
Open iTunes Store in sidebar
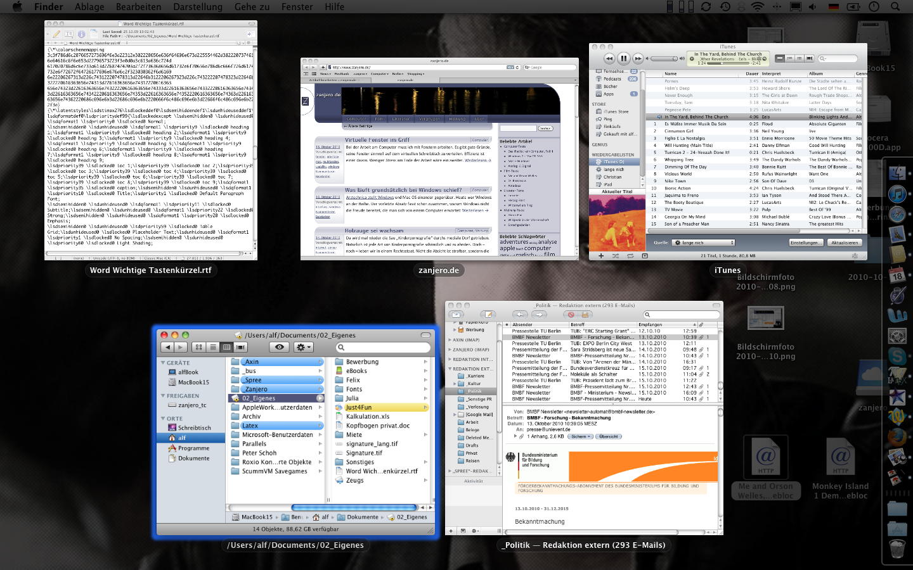614,111
